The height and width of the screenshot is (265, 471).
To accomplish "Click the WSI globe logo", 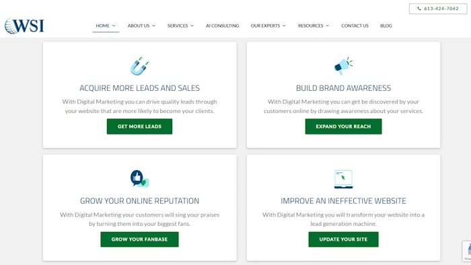I will 24,26.
